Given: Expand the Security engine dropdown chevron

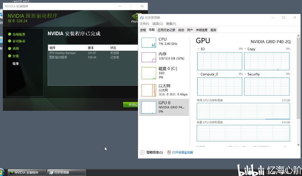Looking at the screenshot, I should (245, 74).
